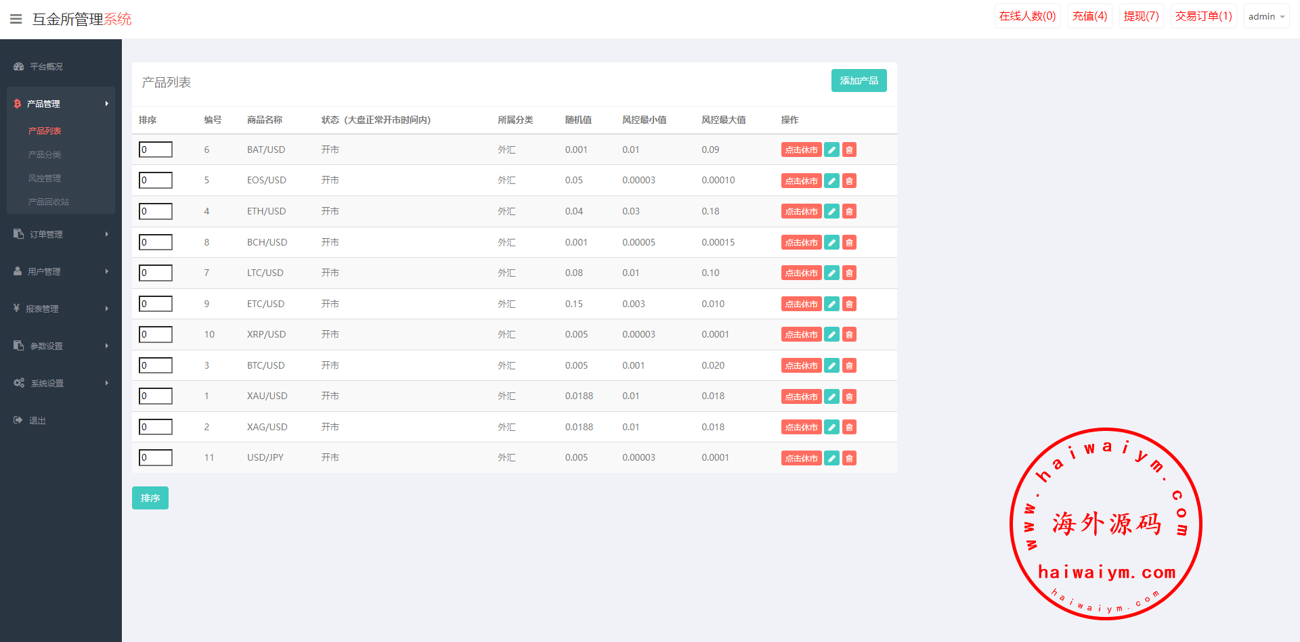Click the edit icon in XAU/USD row
The image size is (1300, 642).
click(831, 396)
